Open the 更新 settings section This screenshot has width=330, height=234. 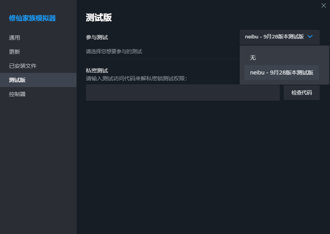38,52
